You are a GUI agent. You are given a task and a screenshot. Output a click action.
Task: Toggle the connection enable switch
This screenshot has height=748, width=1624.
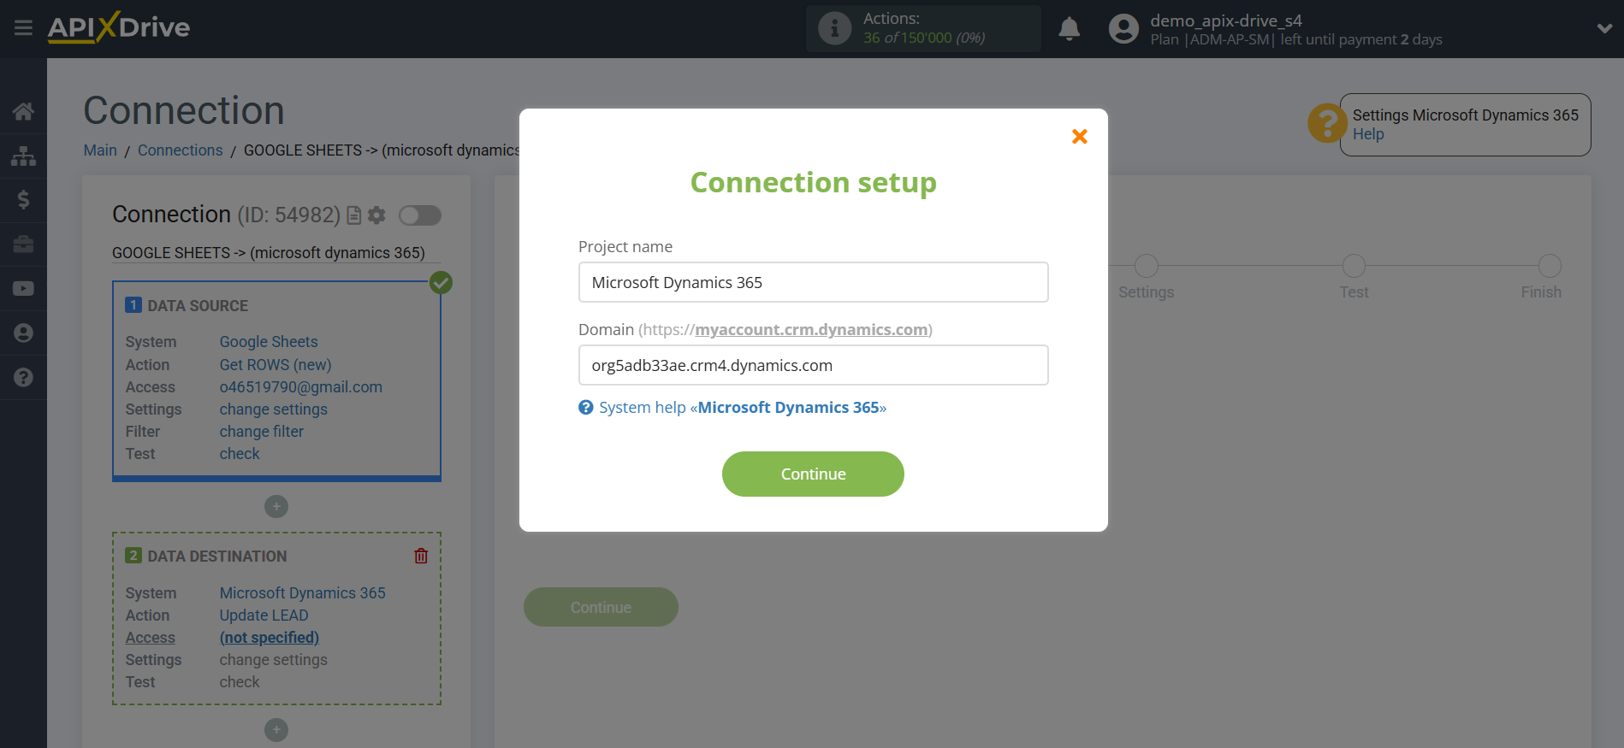click(419, 215)
